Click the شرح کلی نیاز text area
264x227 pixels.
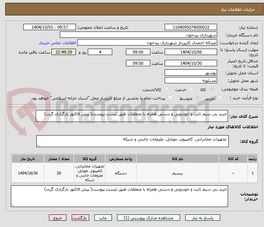tap(132, 116)
